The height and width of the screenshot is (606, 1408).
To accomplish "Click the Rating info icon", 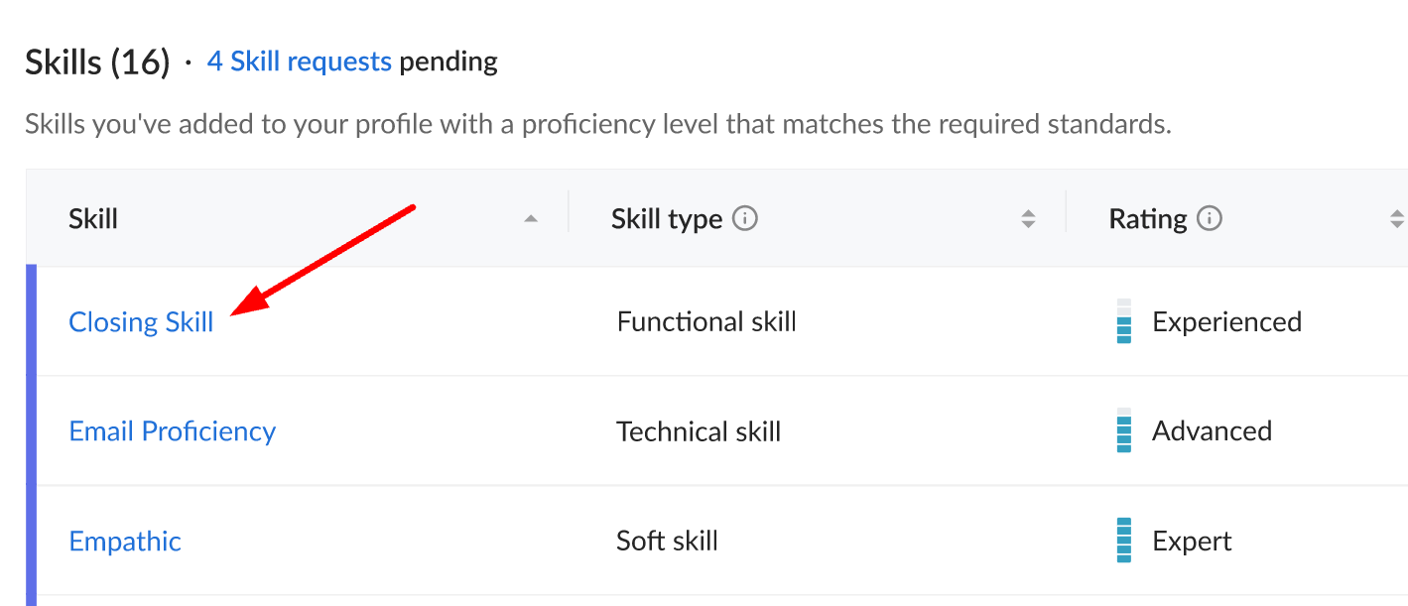I will (x=1210, y=218).
